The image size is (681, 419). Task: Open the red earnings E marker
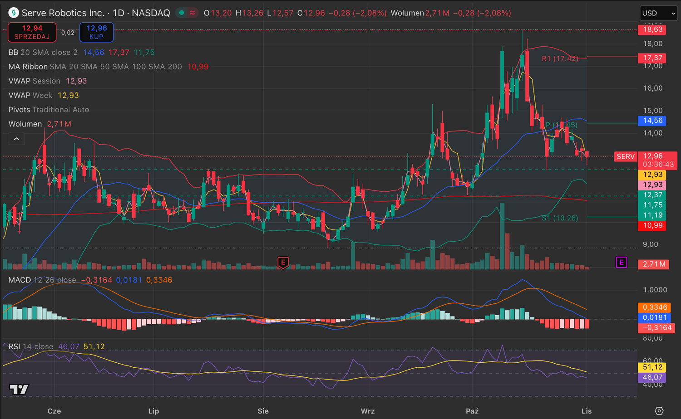pos(283,262)
